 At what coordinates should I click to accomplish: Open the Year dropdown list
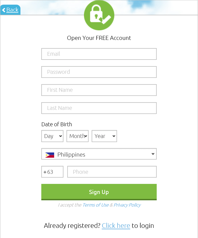click(104, 136)
